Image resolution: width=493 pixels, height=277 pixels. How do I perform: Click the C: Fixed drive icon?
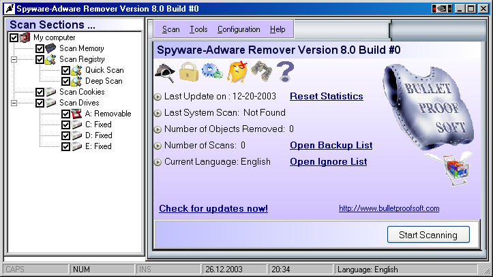coord(76,125)
